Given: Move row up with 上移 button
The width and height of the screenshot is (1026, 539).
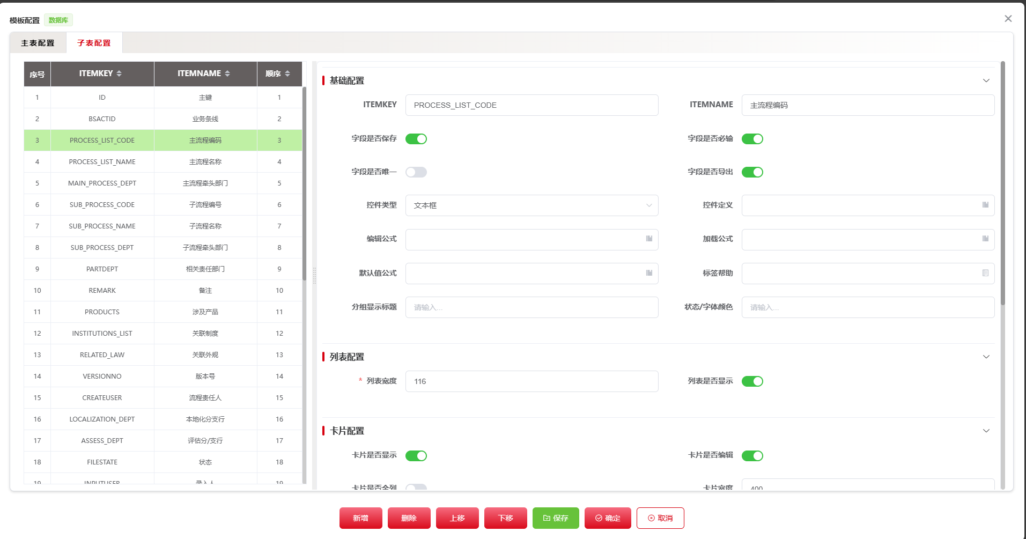Looking at the screenshot, I should [x=457, y=518].
